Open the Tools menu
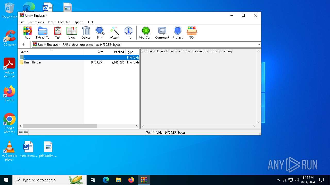330x185 pixels. pos(51,22)
